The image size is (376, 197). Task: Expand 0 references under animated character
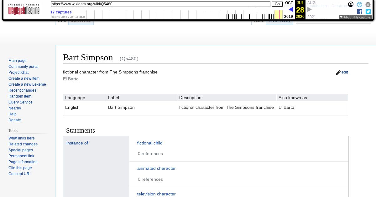click(x=150, y=179)
